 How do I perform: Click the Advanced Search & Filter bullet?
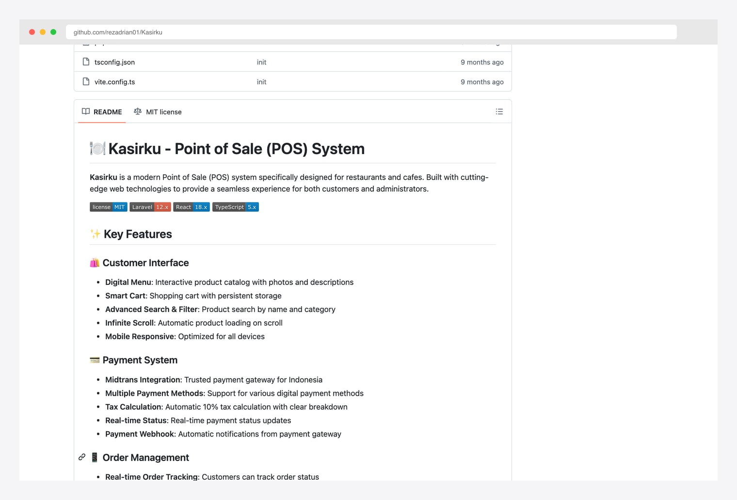[220, 309]
